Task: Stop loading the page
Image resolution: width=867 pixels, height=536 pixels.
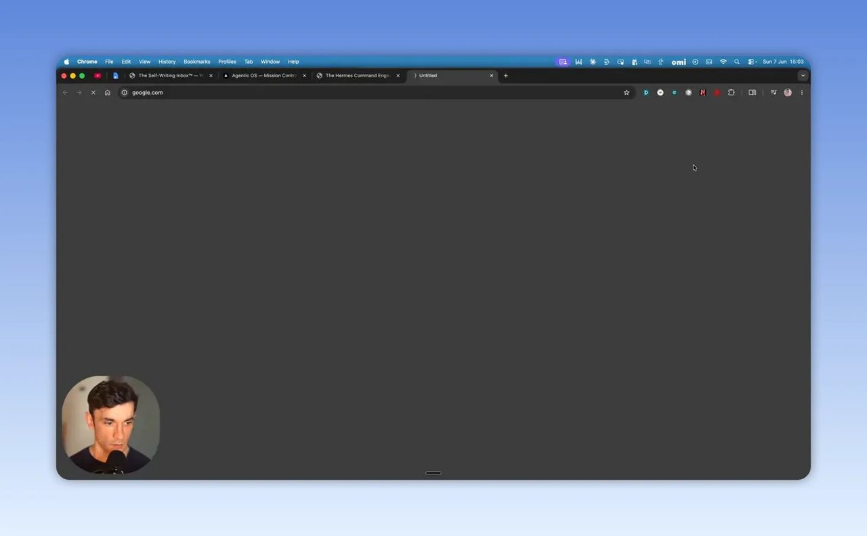Action: [93, 93]
